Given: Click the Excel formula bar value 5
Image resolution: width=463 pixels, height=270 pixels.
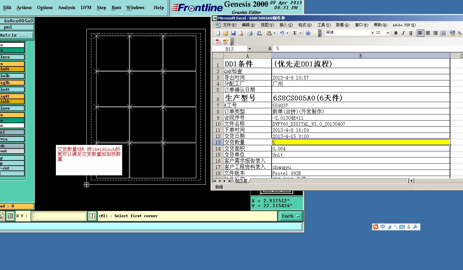Looking at the screenshot, I should 278,49.
